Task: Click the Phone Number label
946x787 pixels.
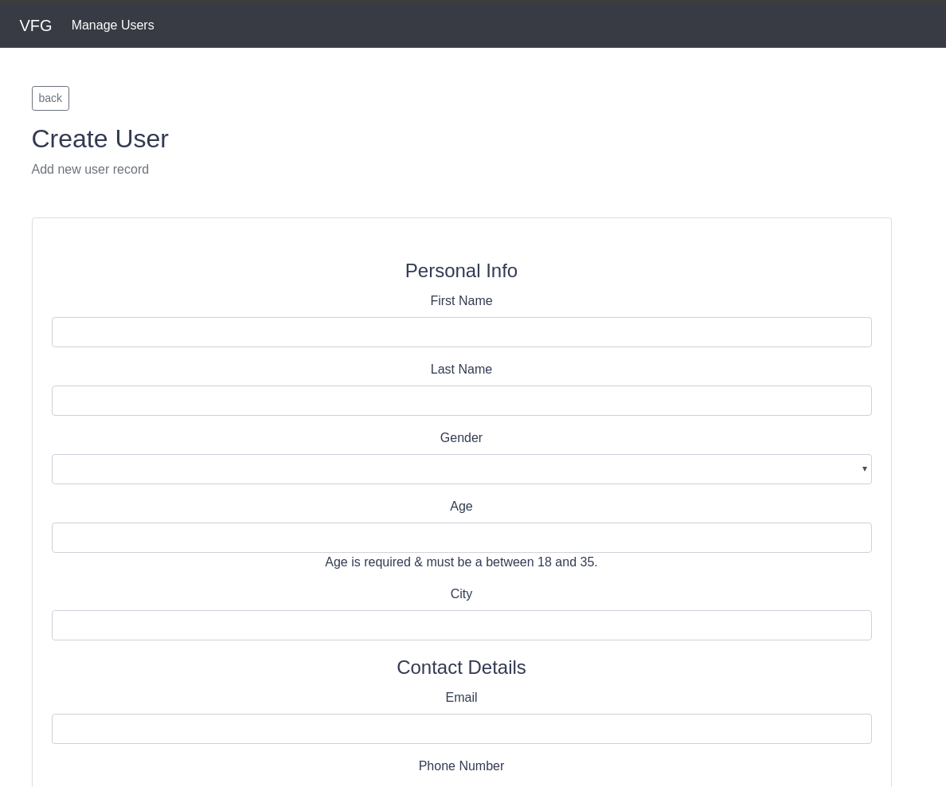Action: click(461, 765)
